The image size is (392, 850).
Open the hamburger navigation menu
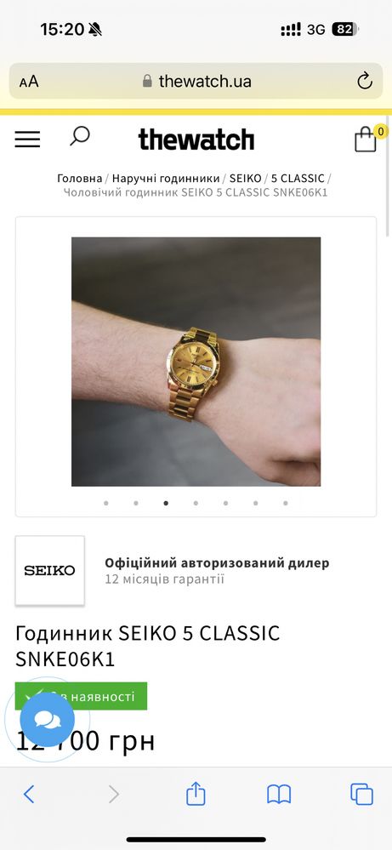pyautogui.click(x=27, y=140)
